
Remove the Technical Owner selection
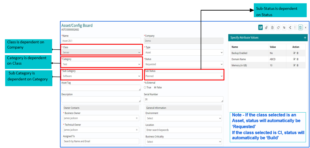[x=137, y=130]
